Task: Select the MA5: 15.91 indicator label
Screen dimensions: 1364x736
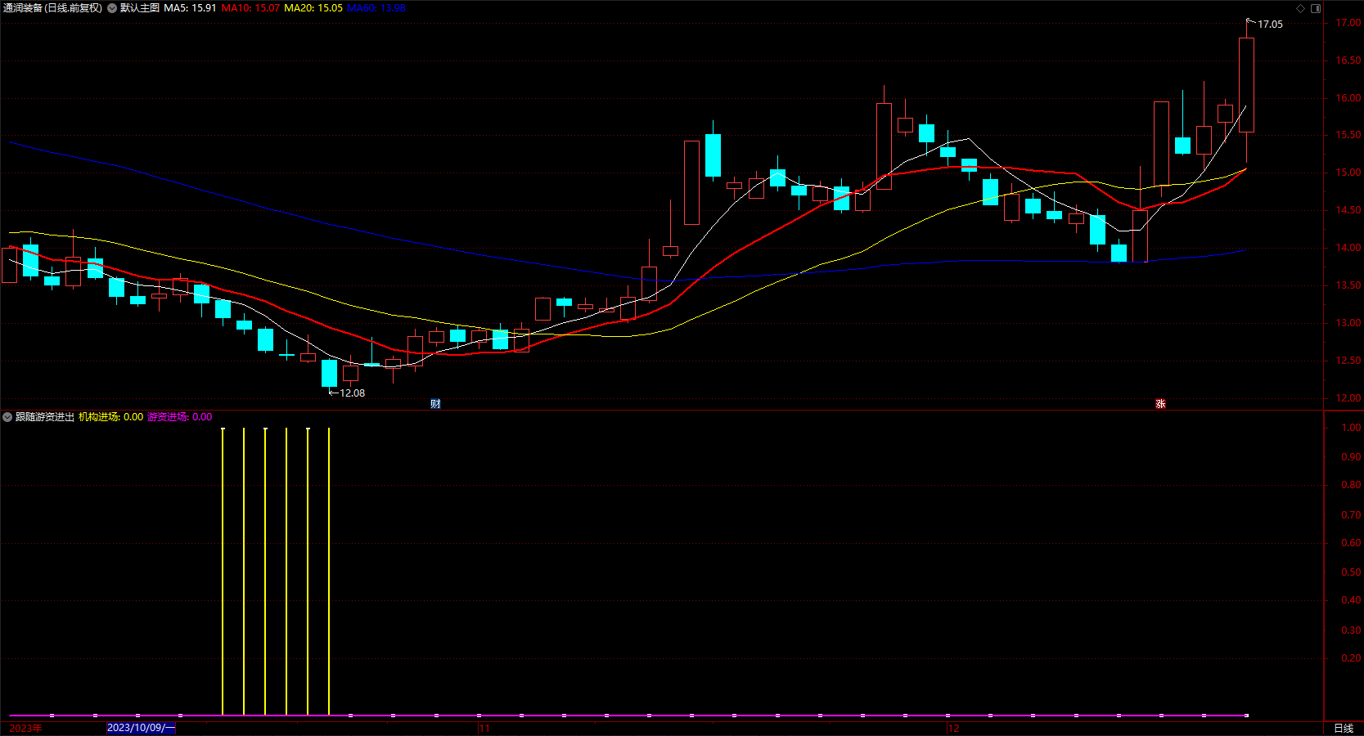Action: click(190, 8)
